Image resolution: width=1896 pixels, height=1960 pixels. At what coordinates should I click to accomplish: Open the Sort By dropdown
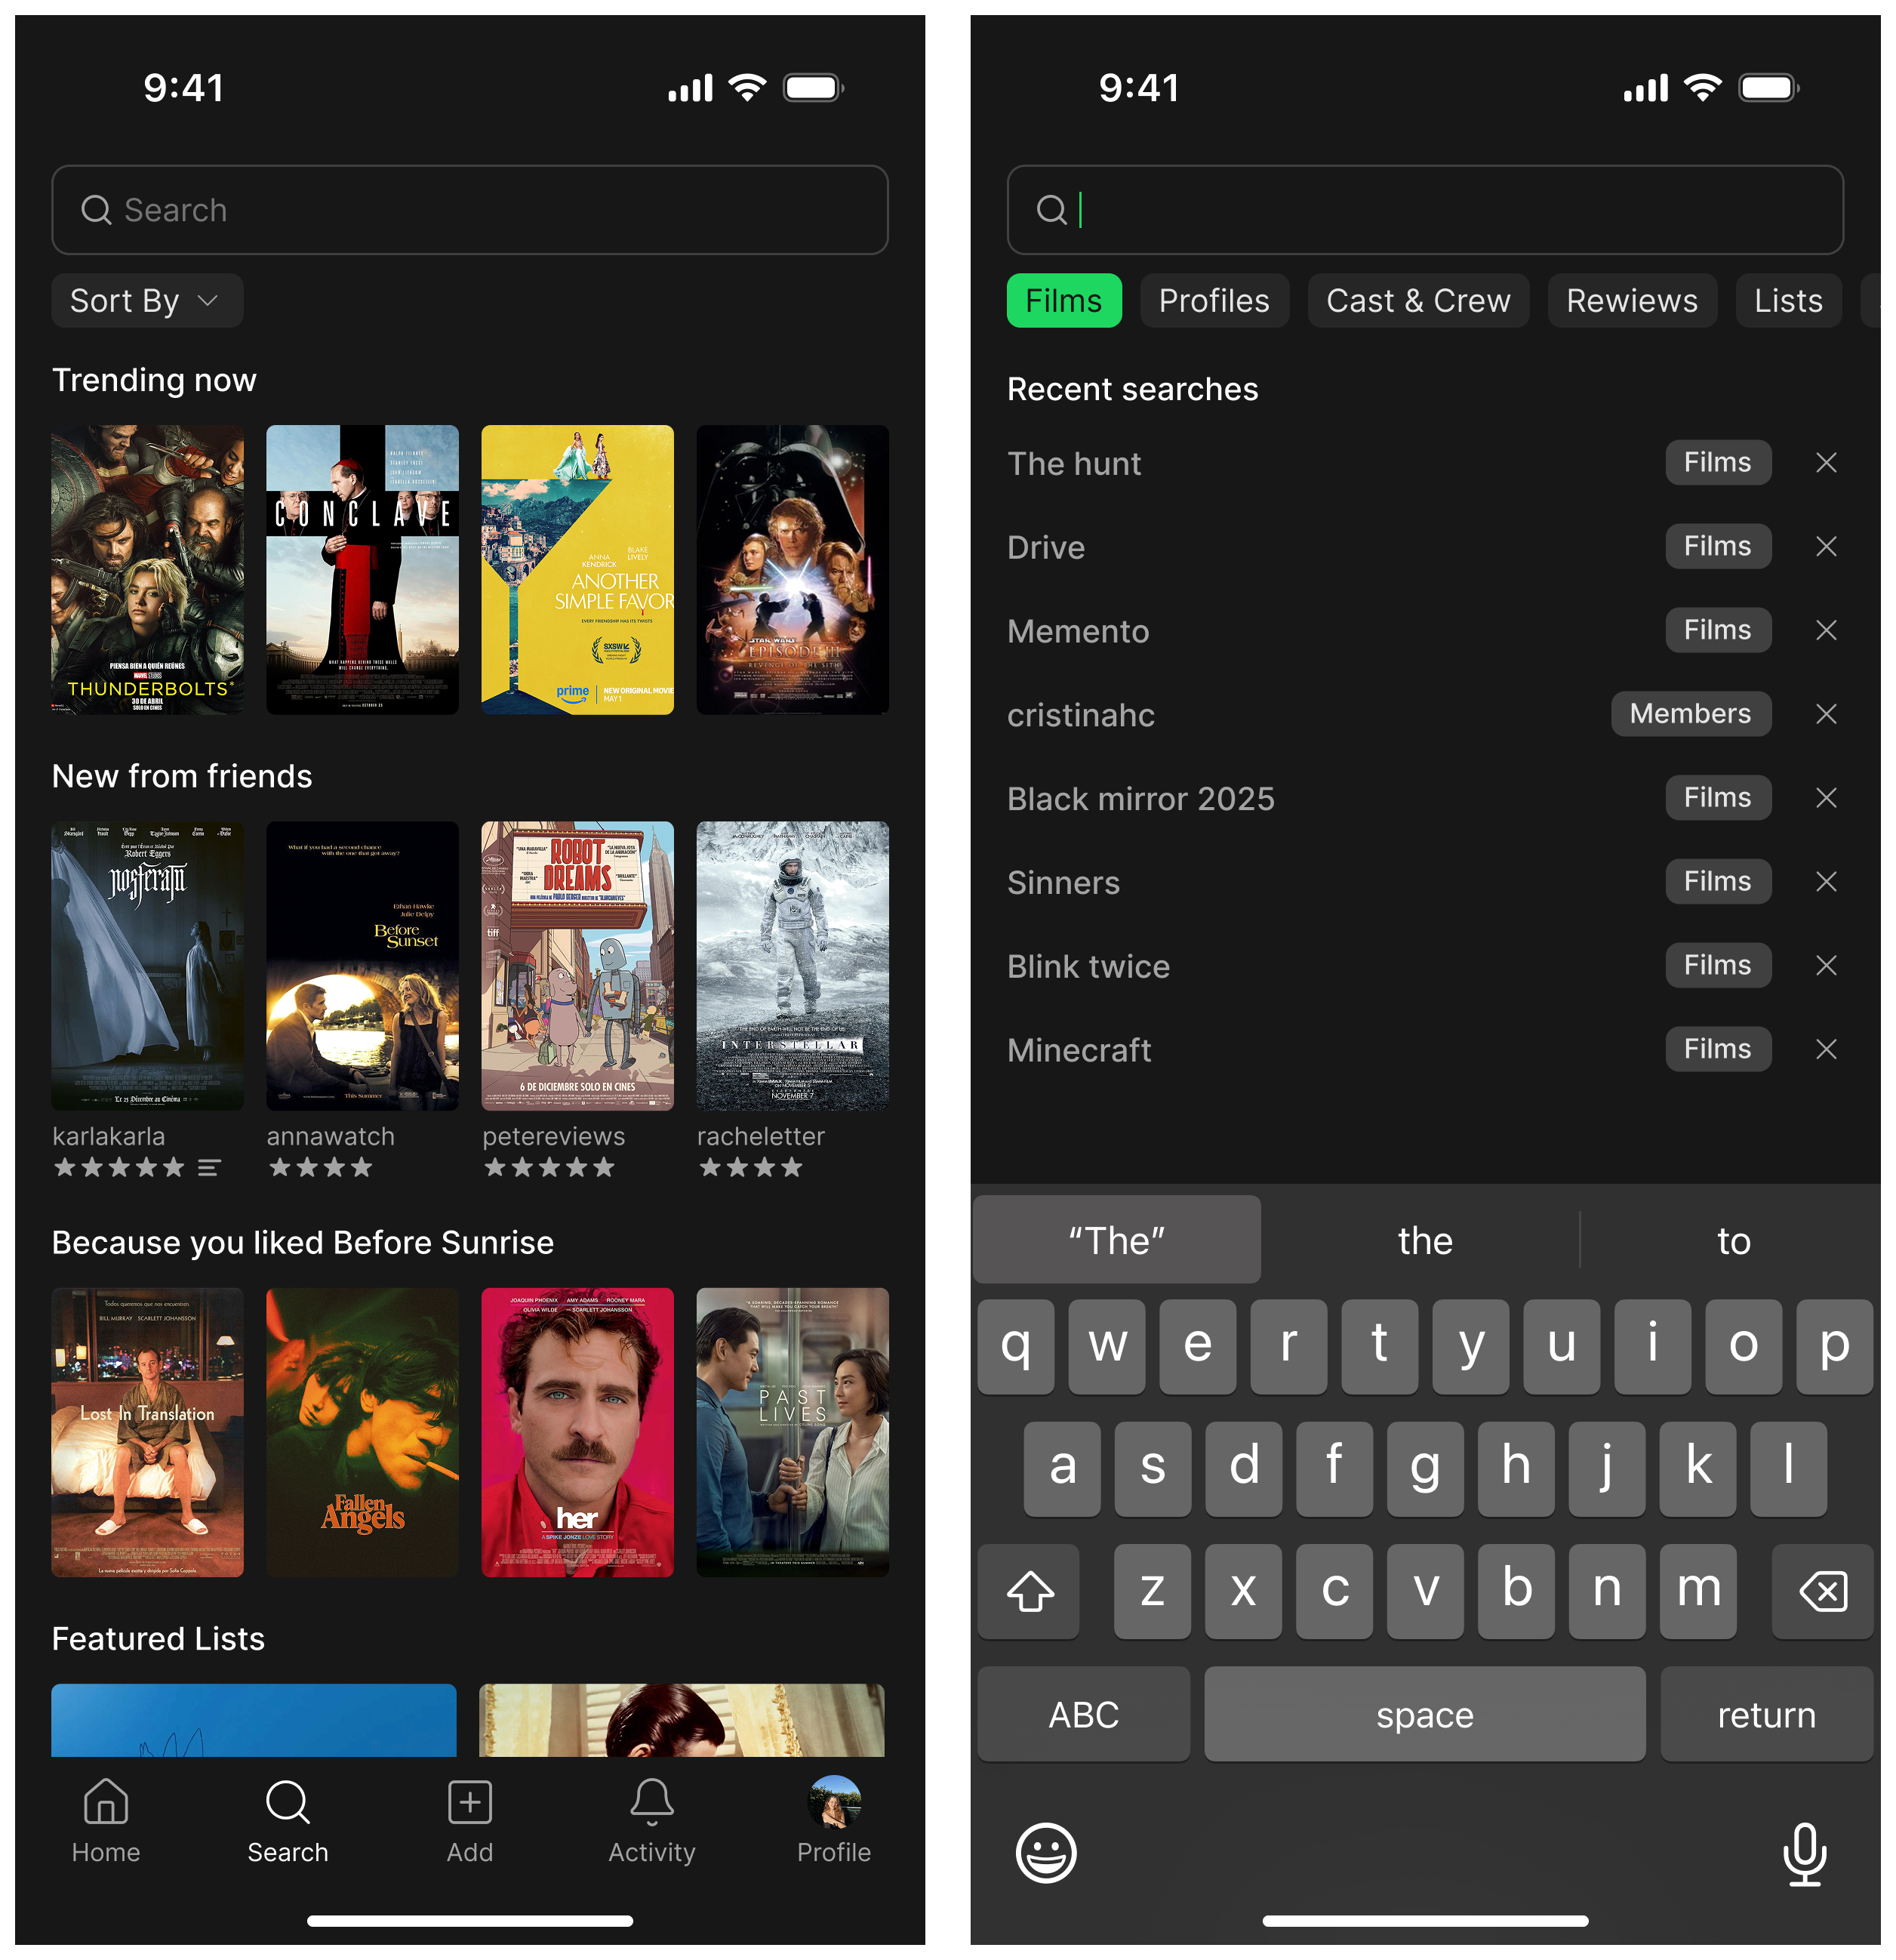tap(146, 300)
